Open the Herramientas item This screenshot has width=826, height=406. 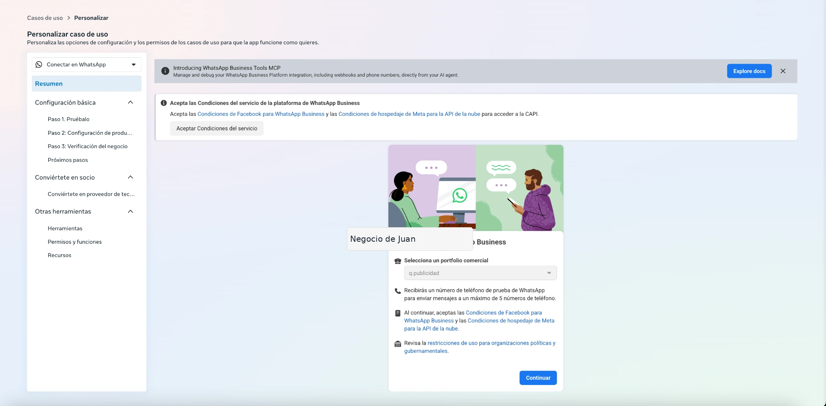65,228
